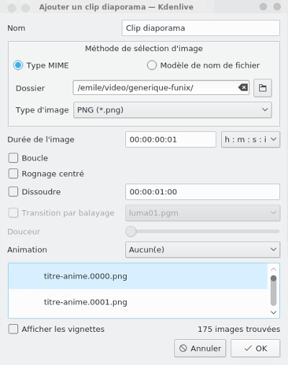The width and height of the screenshot is (288, 365).
Task: Click the Annuler button
Action: [200, 348]
